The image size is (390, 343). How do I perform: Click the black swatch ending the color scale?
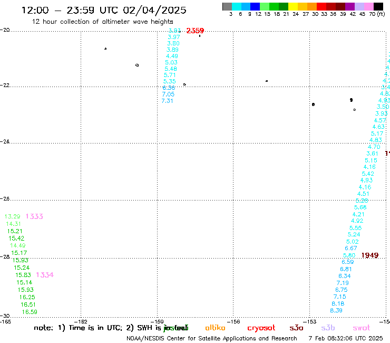tap(378, 6)
